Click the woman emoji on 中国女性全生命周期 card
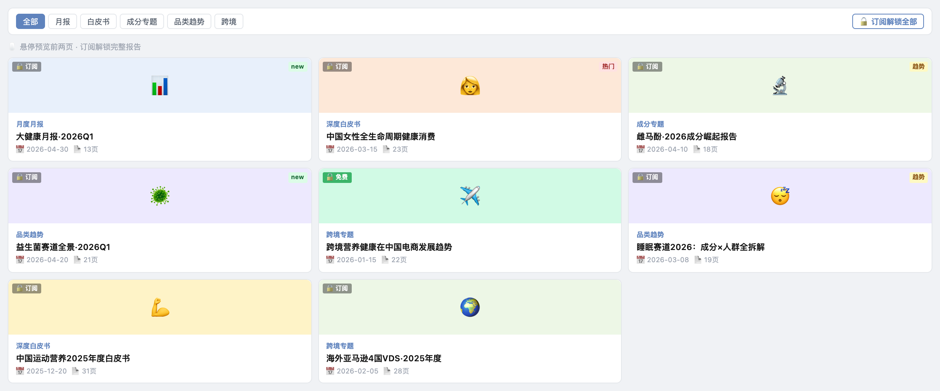The height and width of the screenshot is (391, 940). 470,86
